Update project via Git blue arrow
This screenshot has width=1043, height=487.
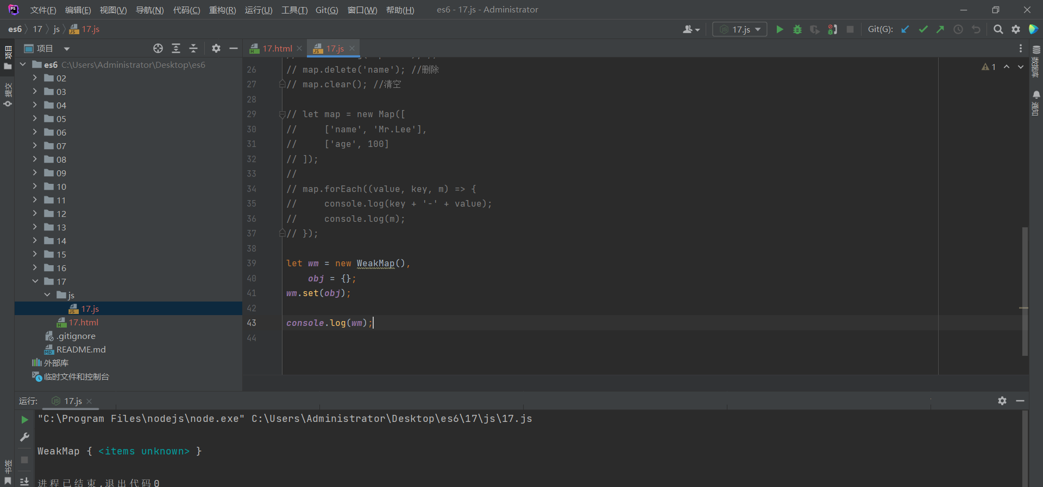click(905, 29)
